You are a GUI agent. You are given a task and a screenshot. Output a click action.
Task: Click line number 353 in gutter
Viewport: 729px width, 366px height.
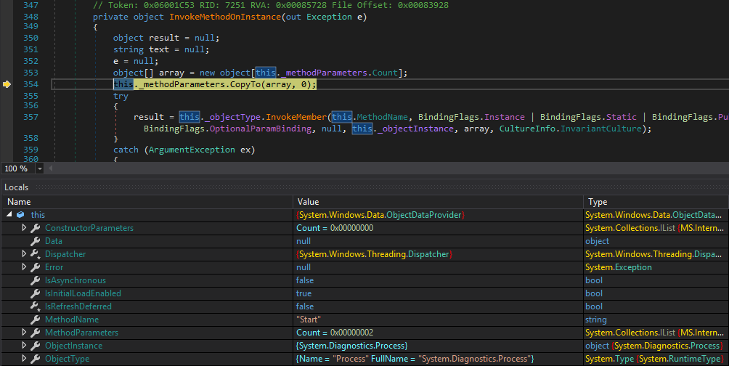30,73
